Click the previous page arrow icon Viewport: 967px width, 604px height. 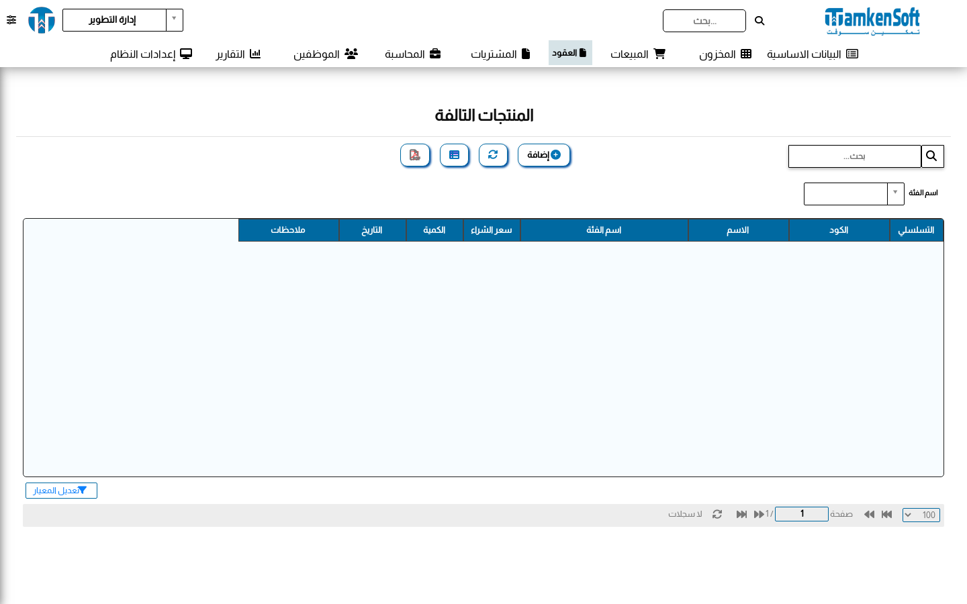[869, 514]
